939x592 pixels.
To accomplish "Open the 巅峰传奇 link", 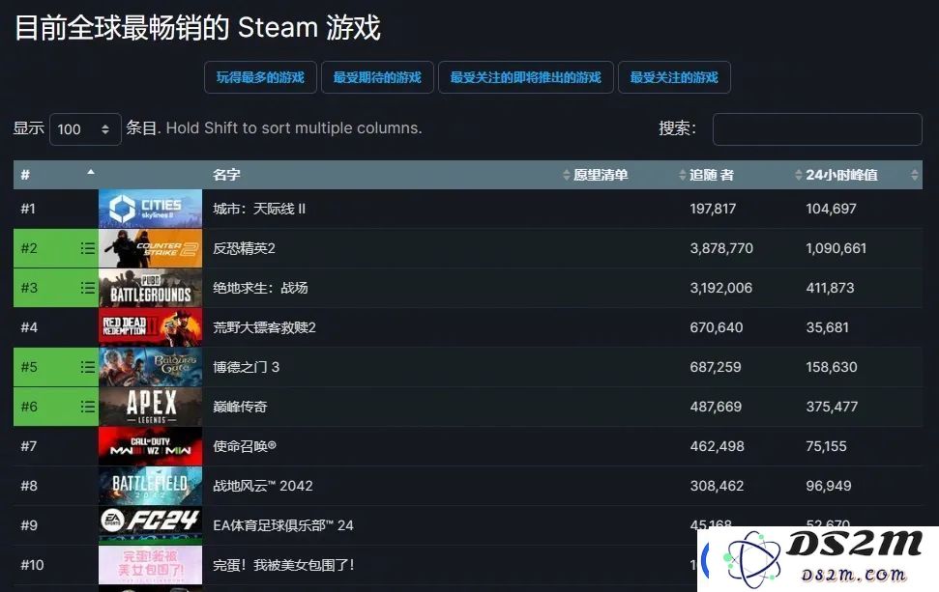I will [x=240, y=407].
